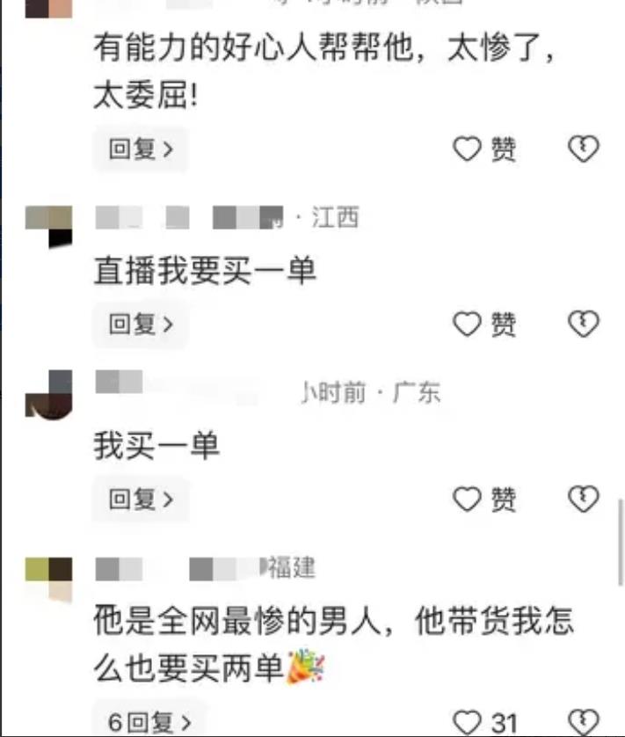
Task: Open the top commenter's avatar
Action: point(48,9)
